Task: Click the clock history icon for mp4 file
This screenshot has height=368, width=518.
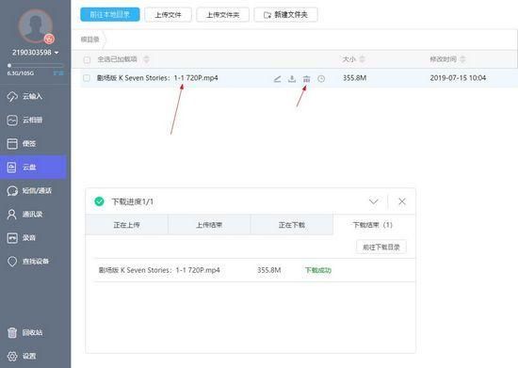Action: [x=321, y=78]
